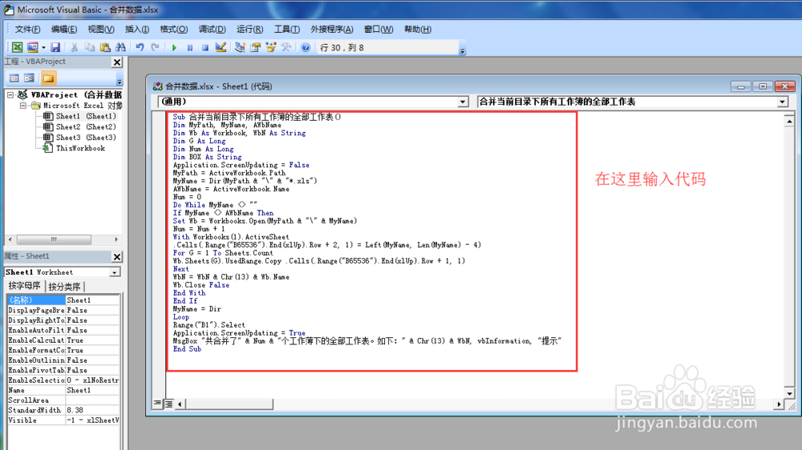This screenshot has height=450, width=802.
Task: Click the Insert UserForm toolbar icon
Action: [x=33, y=47]
